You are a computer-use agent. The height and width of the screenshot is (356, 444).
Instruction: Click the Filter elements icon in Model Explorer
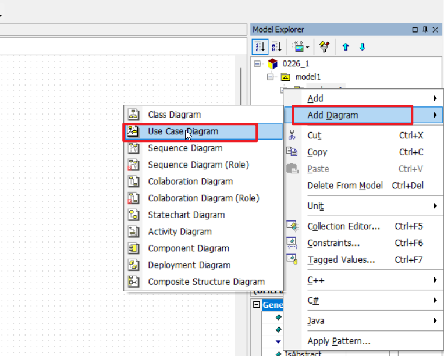tap(325, 47)
